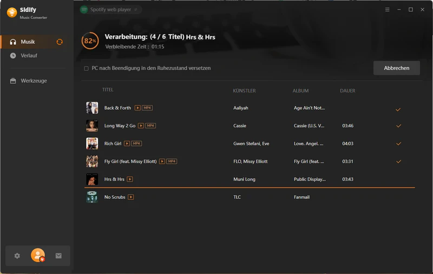Image resolution: width=433 pixels, height=274 pixels.
Task: Click the Fanmail album cell
Action: coord(301,197)
